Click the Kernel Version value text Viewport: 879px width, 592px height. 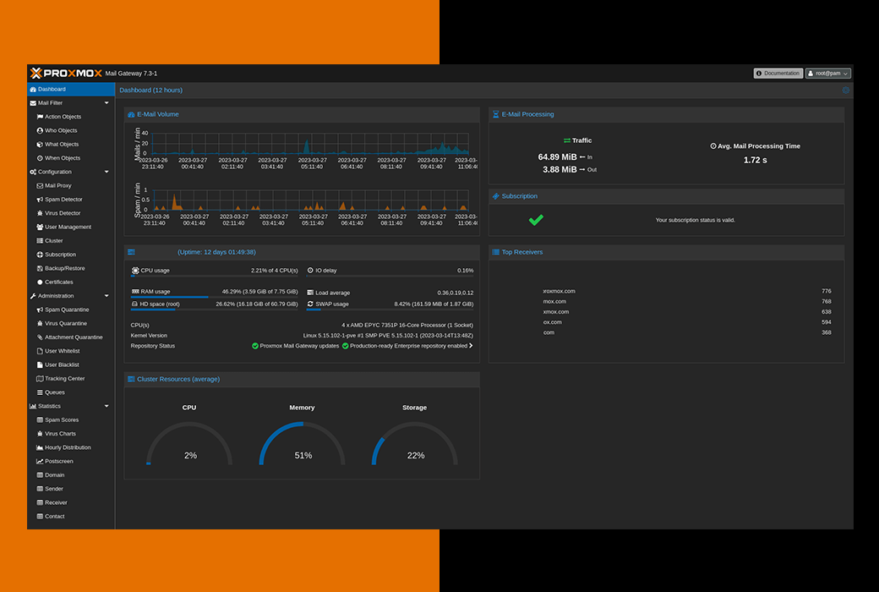[388, 336]
